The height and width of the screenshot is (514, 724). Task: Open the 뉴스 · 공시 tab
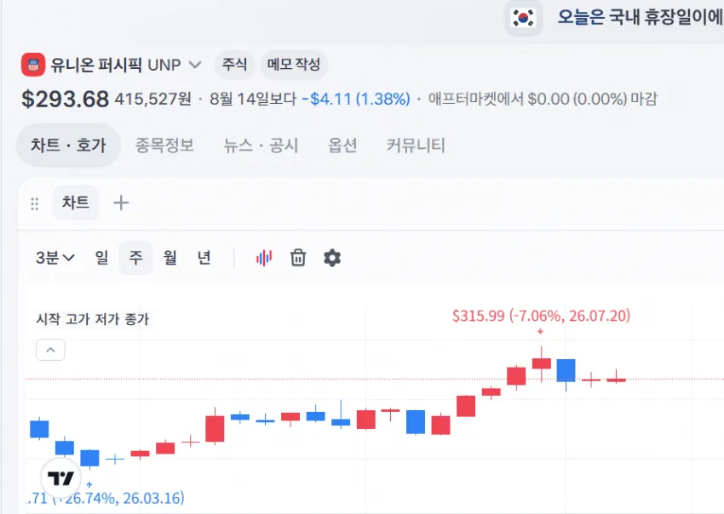261,146
